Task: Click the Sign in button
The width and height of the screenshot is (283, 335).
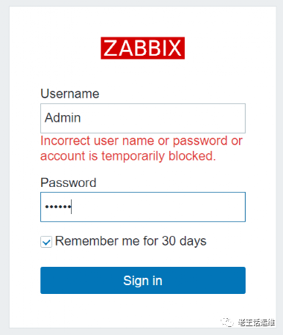Action: [143, 280]
